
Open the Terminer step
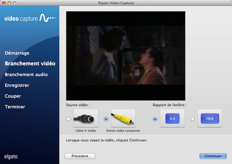point(15,107)
